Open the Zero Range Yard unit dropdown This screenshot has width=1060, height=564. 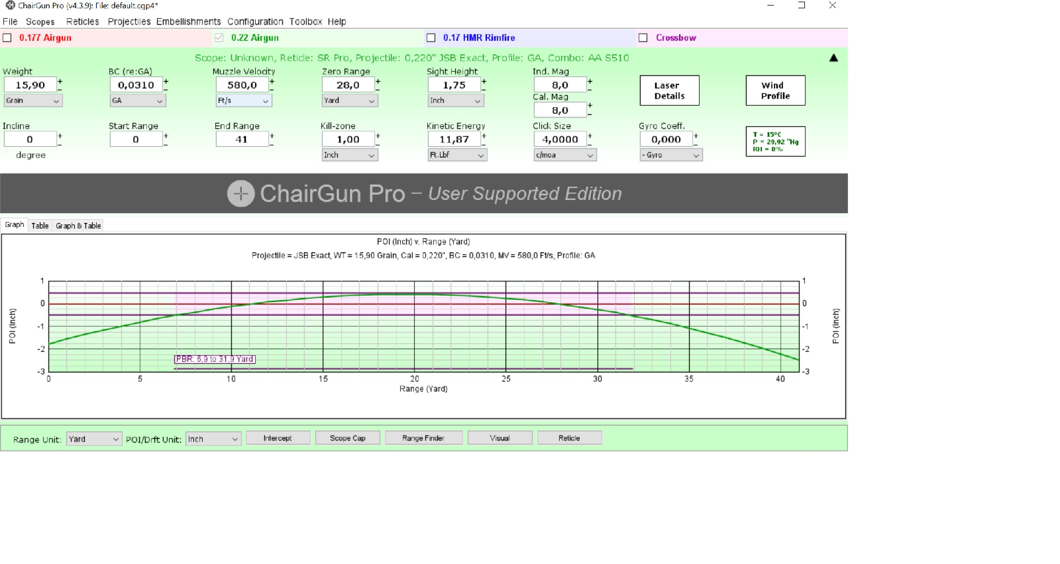point(350,101)
